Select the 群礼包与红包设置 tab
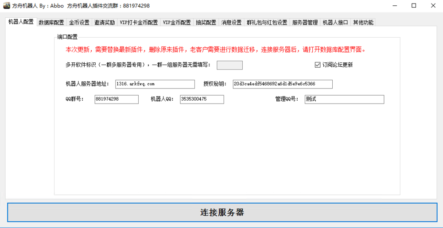Image resolution: width=443 pixels, height=228 pixels. point(267,23)
